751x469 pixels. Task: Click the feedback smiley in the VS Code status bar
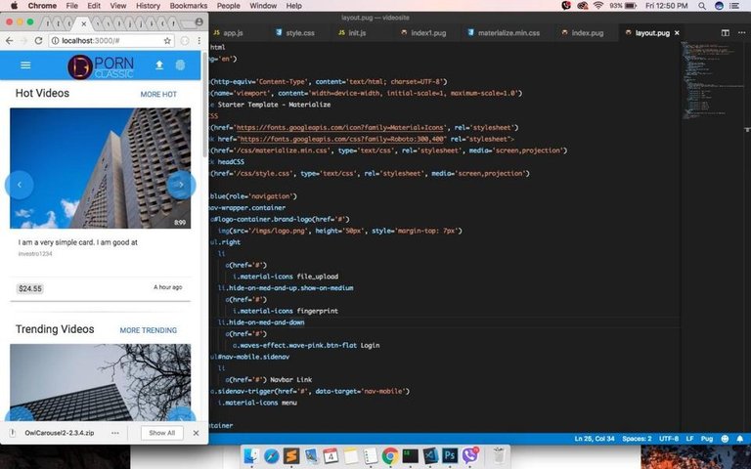click(x=725, y=439)
